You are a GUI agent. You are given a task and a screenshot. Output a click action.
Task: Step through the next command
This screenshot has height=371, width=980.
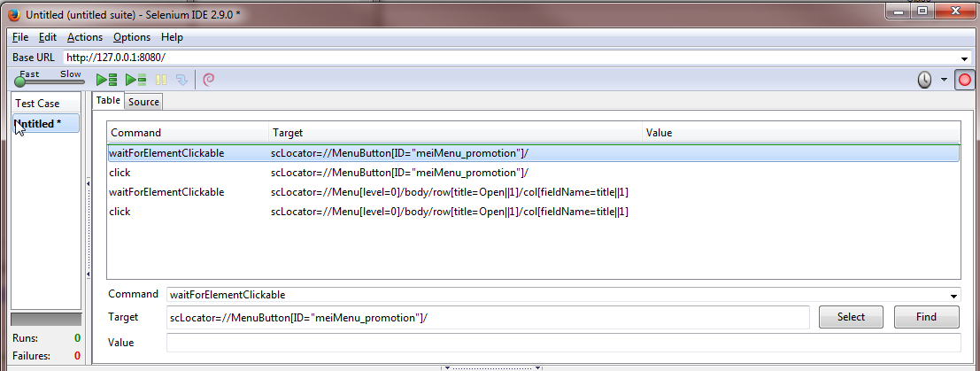point(181,80)
